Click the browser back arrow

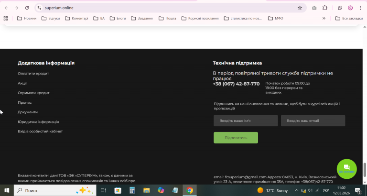6,8
